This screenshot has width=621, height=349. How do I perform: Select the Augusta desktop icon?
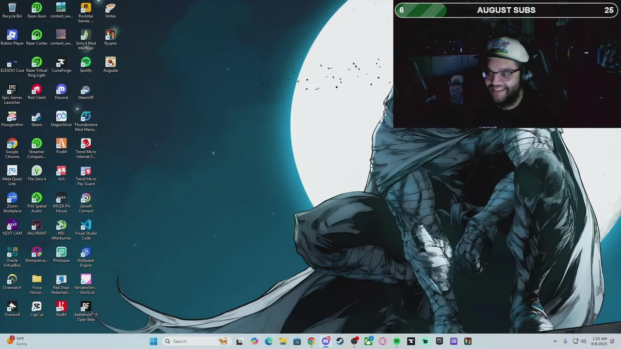click(x=111, y=64)
